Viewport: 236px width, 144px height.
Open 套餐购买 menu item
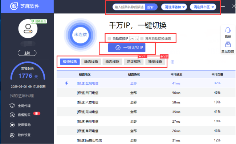24,115
